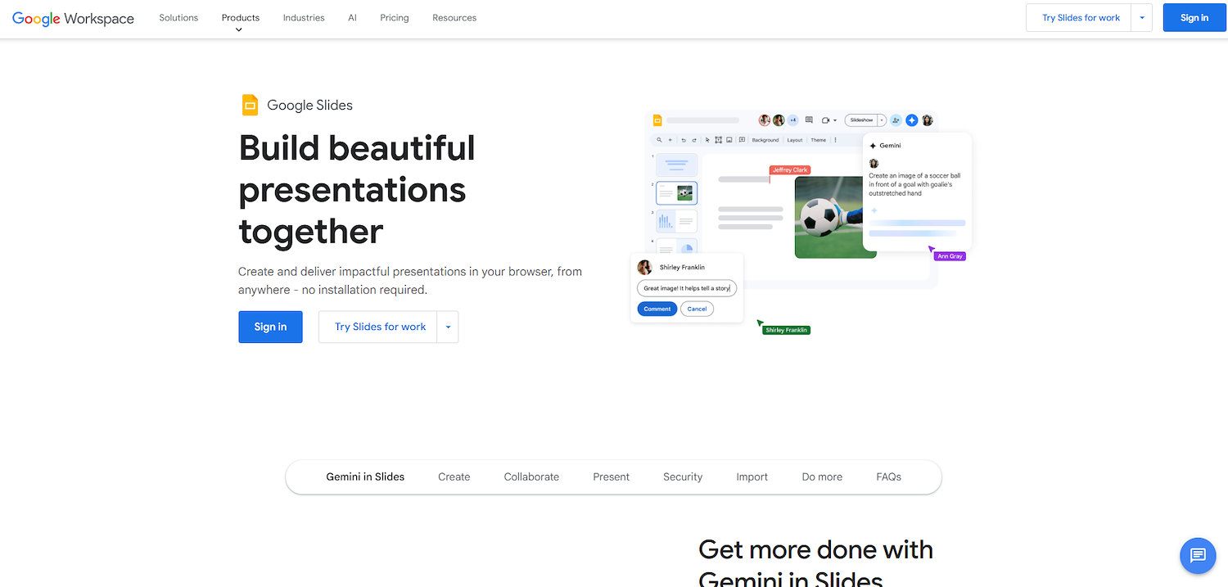1228x587 pixels.
Task: Click the plus icon in the preview toolbar
Action: 670,140
